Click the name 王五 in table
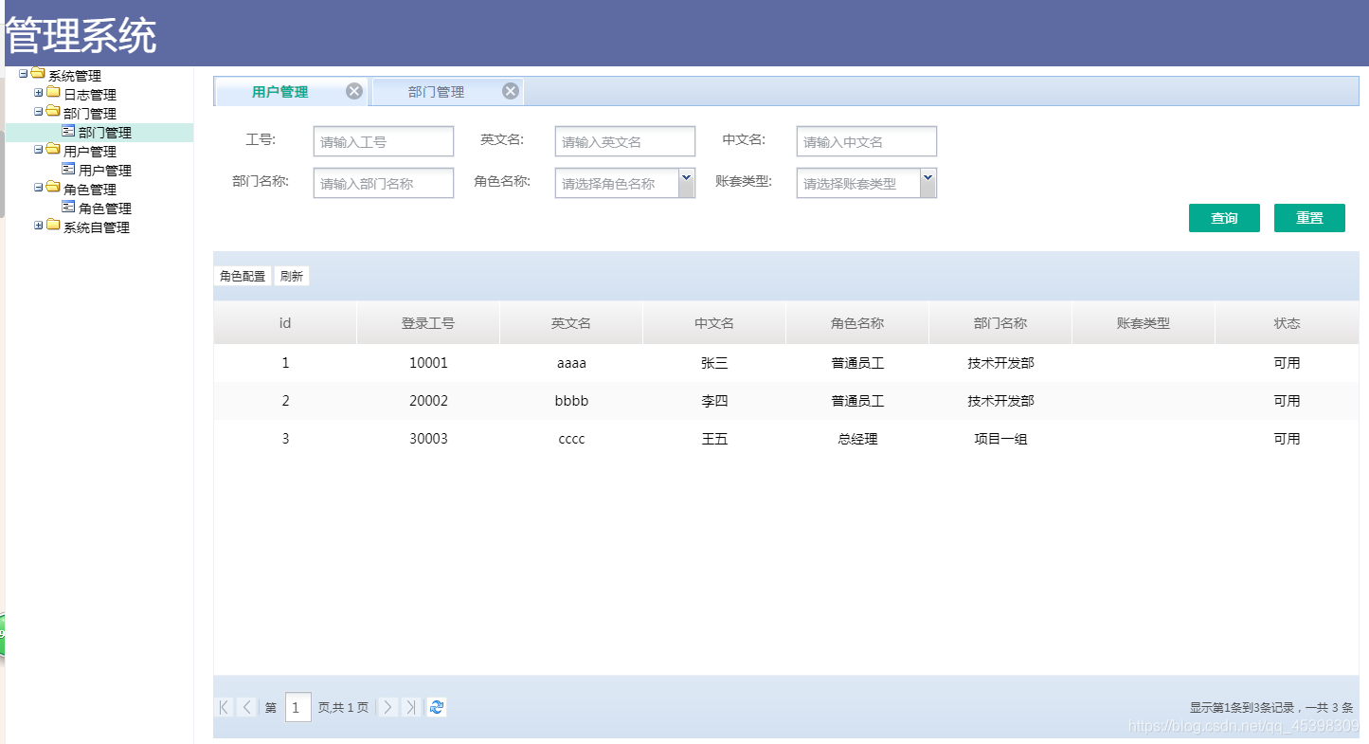 coord(714,439)
